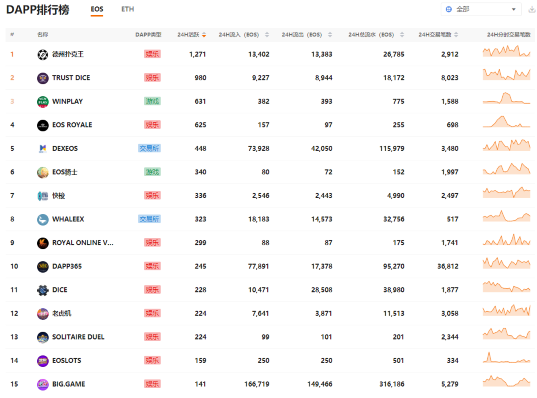Click the SOLITAIRE DUEL app icon
The height and width of the screenshot is (398, 537).
pyautogui.click(x=43, y=337)
